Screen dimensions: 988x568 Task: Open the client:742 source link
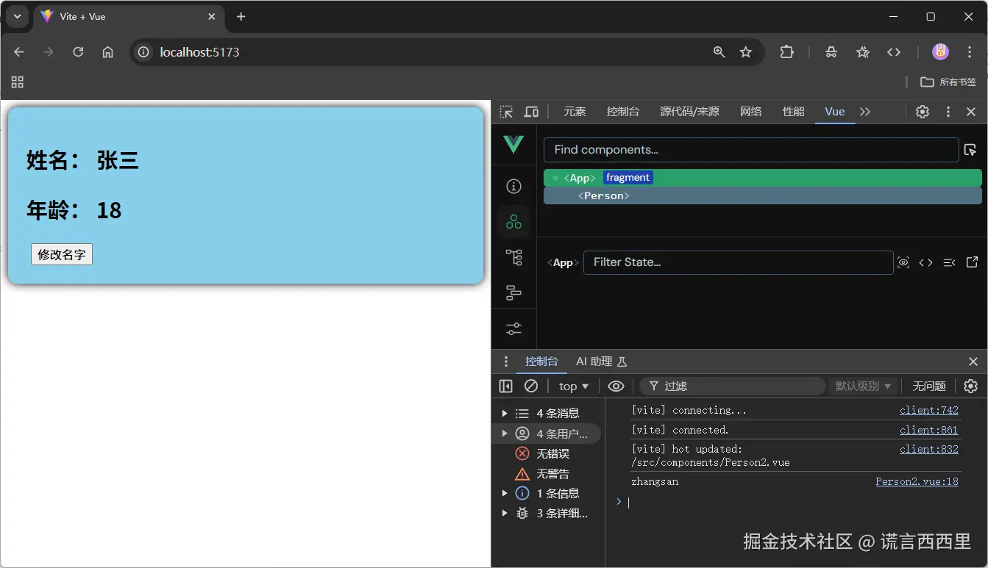point(928,410)
